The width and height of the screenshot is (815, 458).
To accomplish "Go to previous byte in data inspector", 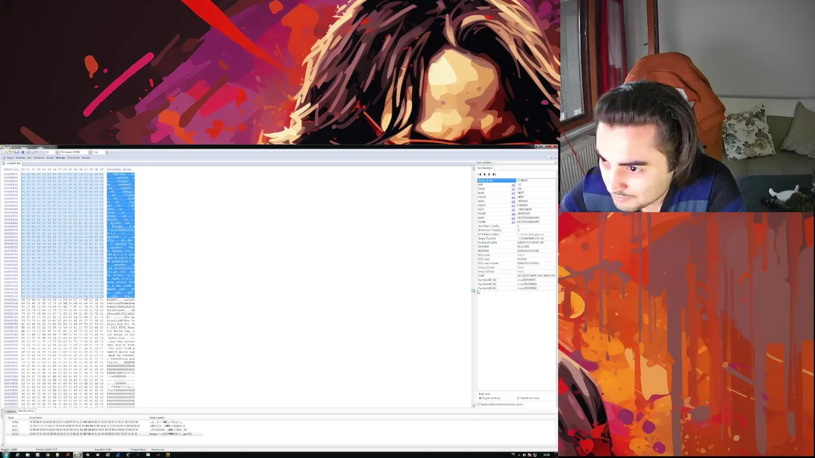I will click(485, 174).
